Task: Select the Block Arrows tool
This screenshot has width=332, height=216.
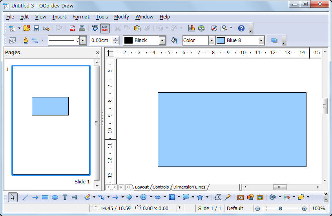Action: [x=157, y=198]
